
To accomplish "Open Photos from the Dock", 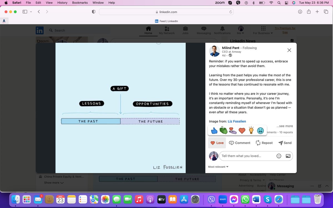I will pyautogui.click(x=105, y=199).
